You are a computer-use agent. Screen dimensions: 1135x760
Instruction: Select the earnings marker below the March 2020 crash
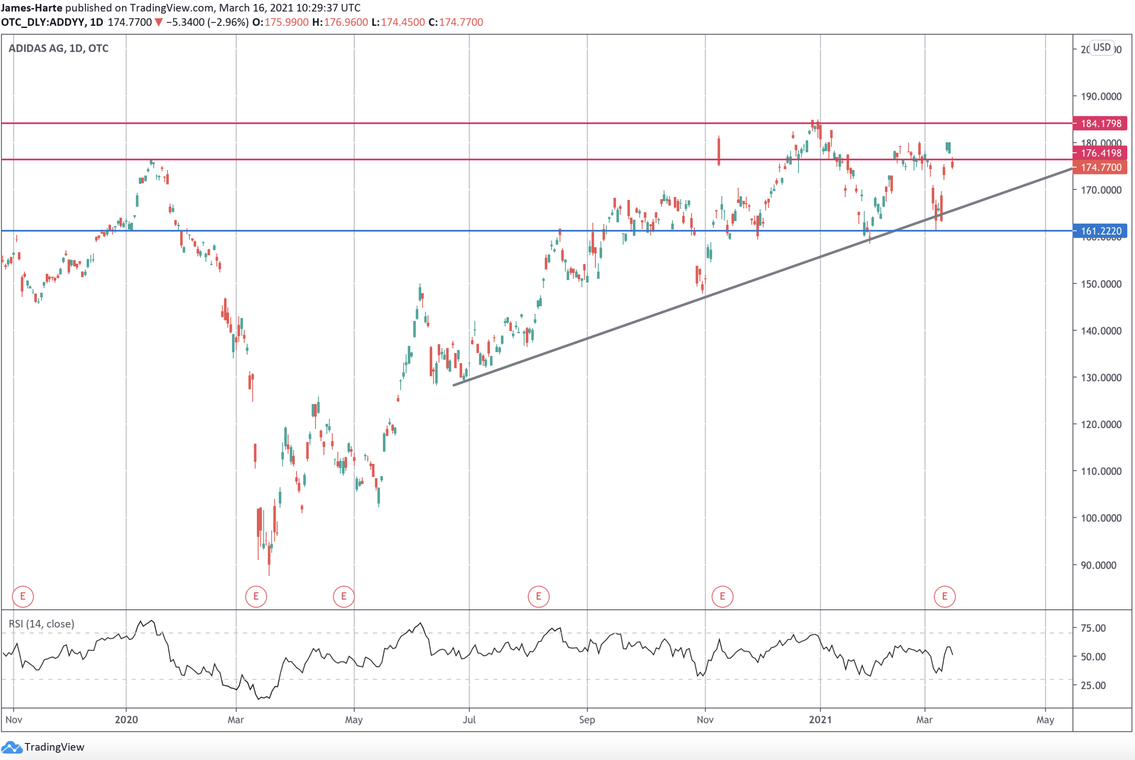click(x=256, y=597)
